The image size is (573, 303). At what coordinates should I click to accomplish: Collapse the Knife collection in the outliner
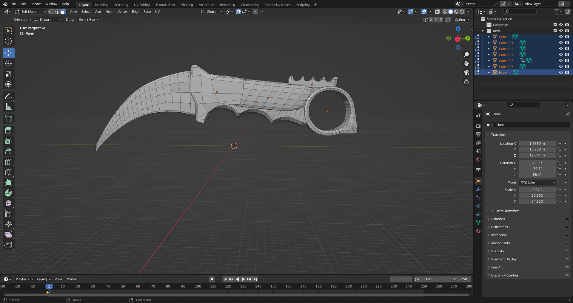(x=482, y=31)
